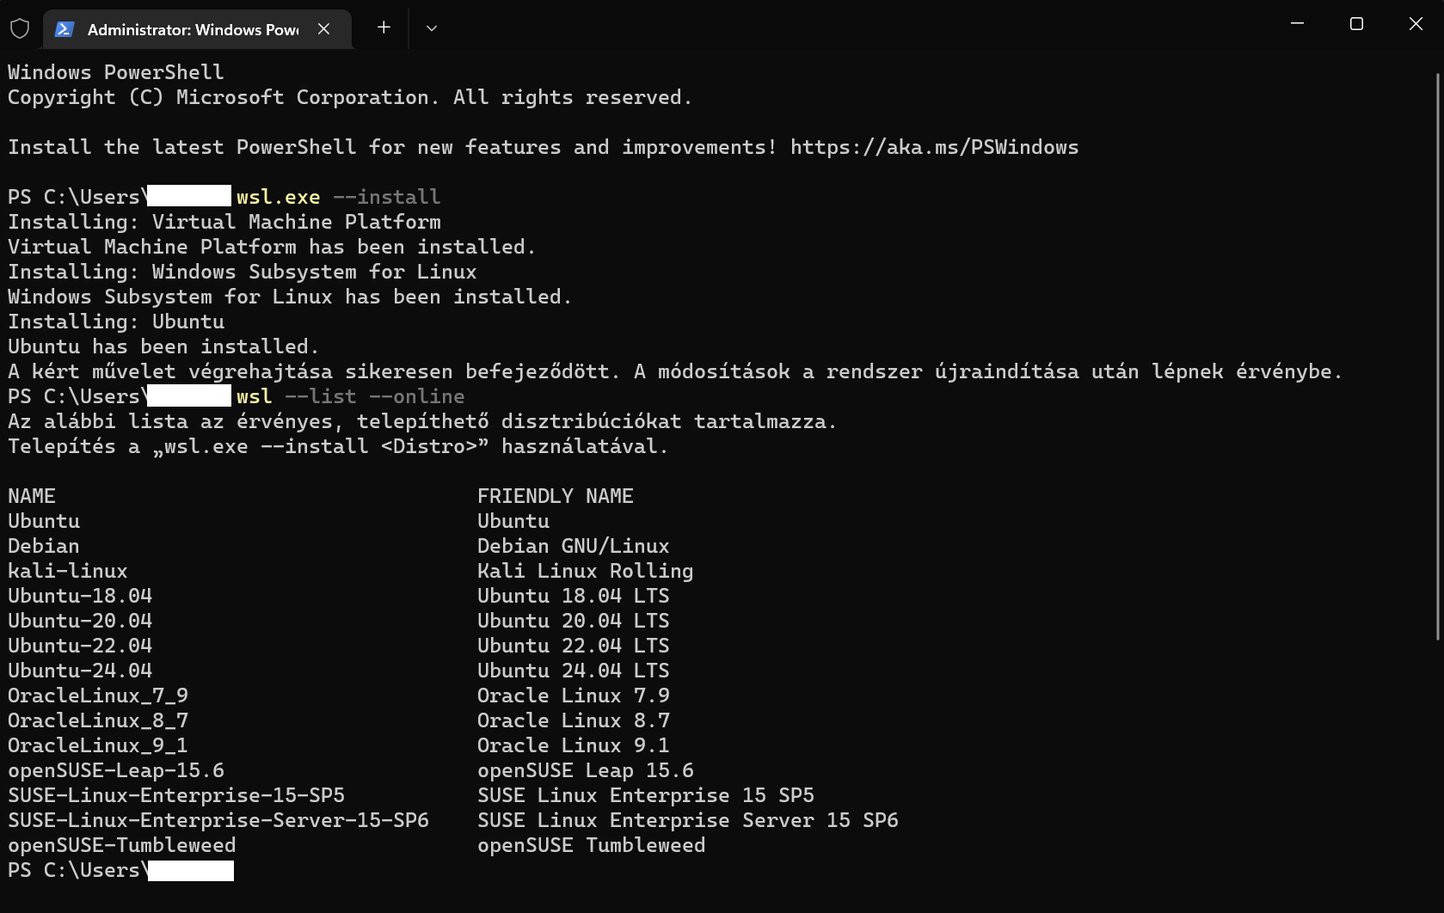
Task: Click 'Windows Subsystem for Linux has been installed.' line
Action: 290,297
